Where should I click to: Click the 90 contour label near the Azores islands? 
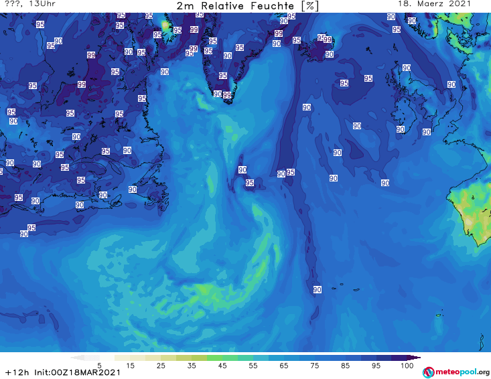[x=318, y=289]
